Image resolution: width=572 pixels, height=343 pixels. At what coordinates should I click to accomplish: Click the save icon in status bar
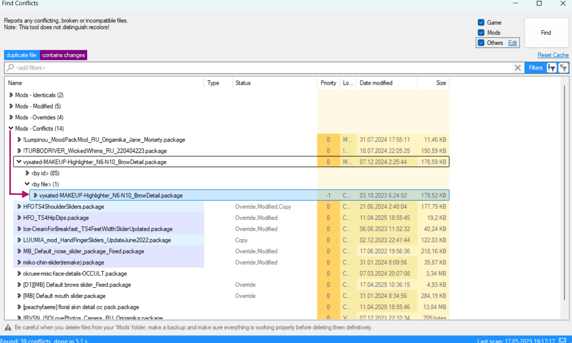[562, 341]
